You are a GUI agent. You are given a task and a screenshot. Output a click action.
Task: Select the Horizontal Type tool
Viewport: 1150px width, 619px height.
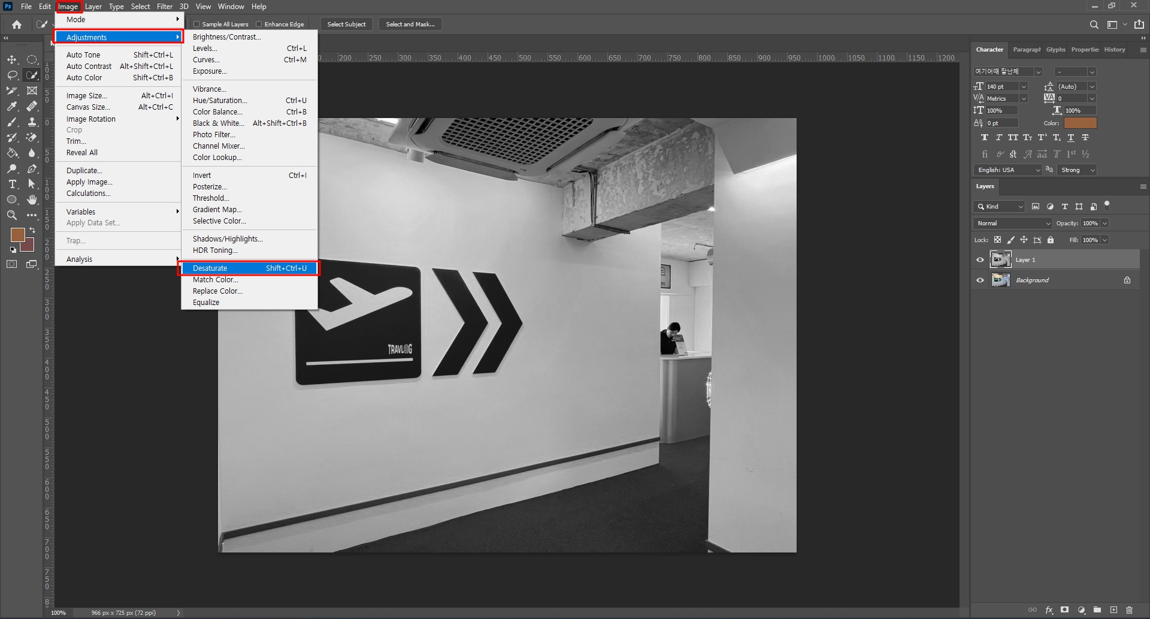12,184
